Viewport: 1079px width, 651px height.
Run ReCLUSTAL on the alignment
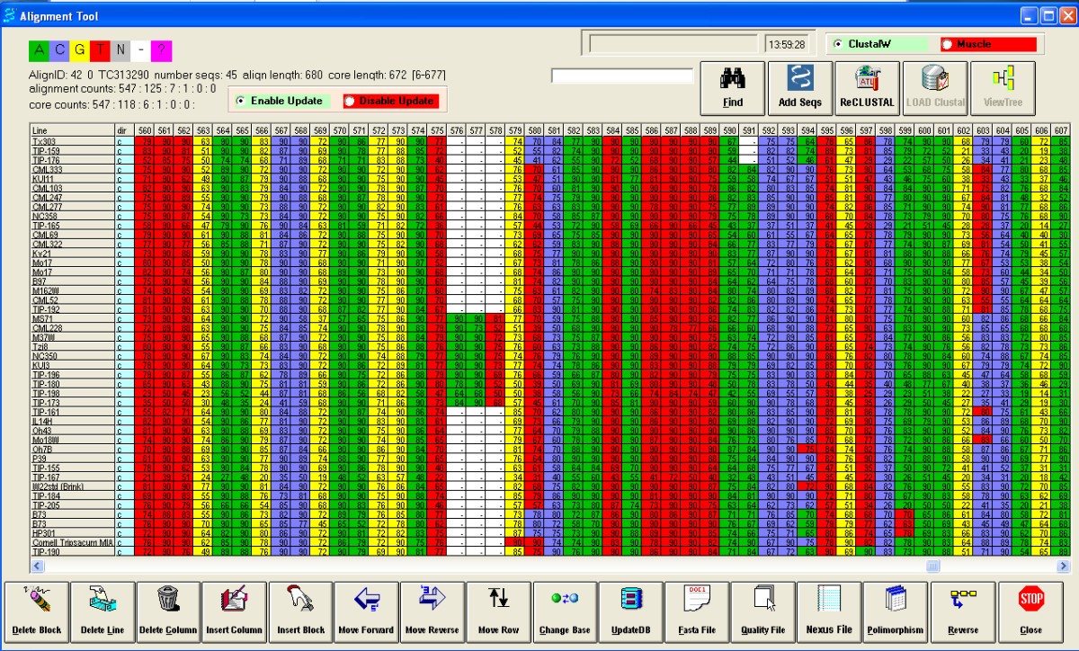[867, 88]
